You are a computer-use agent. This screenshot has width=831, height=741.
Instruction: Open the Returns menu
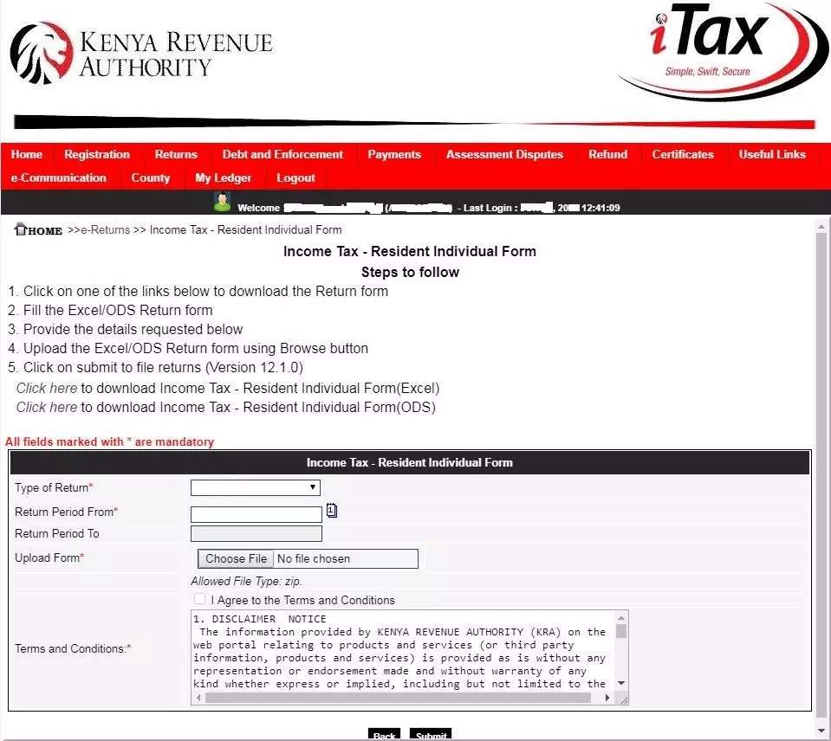176,154
